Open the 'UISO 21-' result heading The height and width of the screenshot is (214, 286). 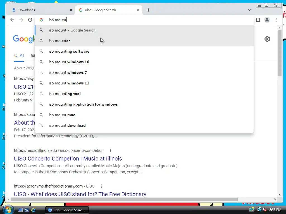point(24,87)
